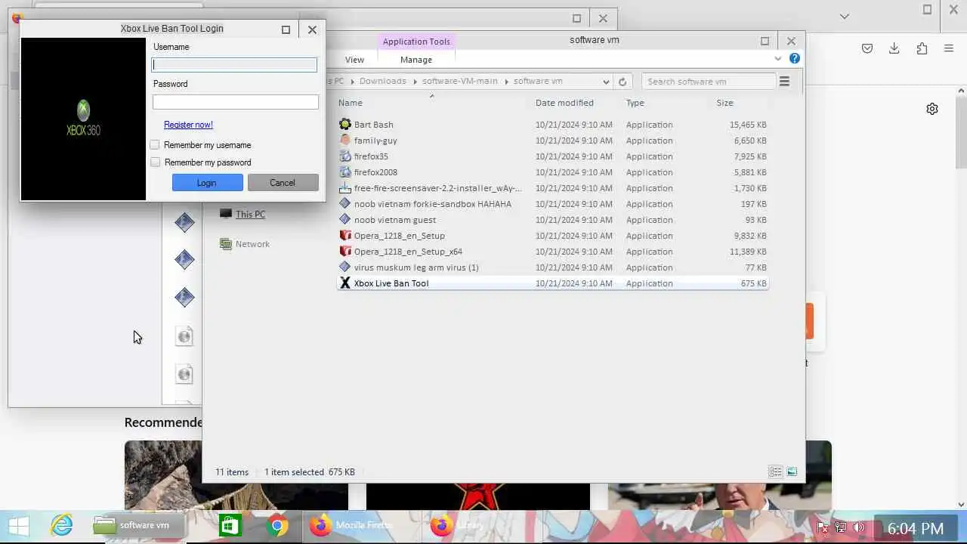This screenshot has width=967, height=544.
Task: Enable Remember my username checkbox
Action: [x=155, y=145]
